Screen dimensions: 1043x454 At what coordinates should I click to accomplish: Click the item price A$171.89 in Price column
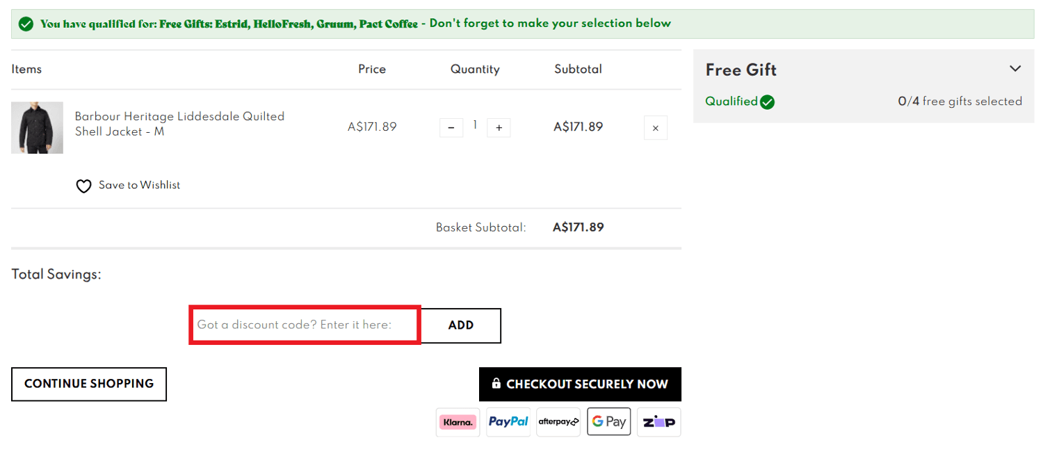click(x=372, y=127)
